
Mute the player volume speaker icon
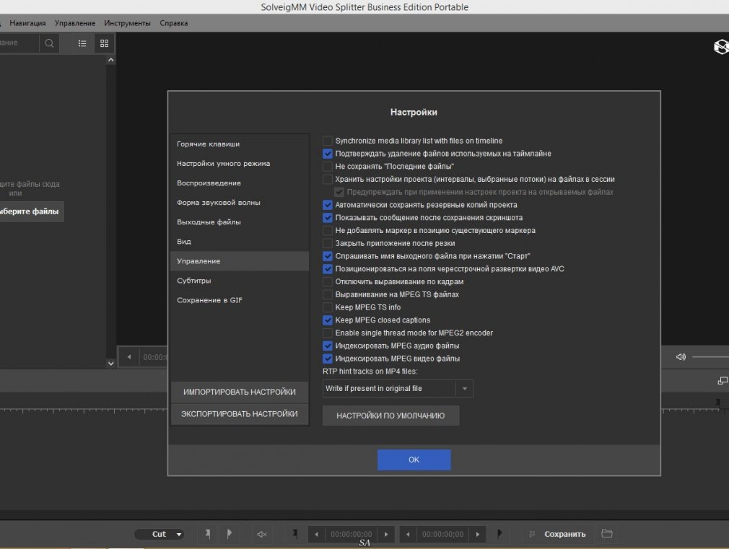681,357
